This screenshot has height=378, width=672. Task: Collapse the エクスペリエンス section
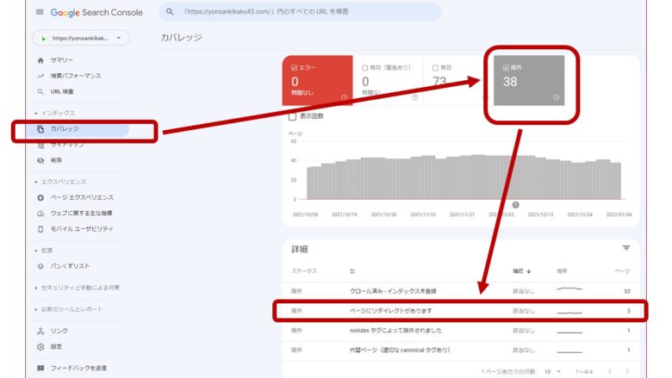35,182
